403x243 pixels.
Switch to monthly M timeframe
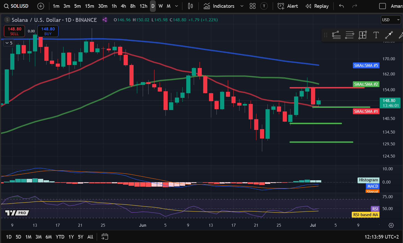click(x=169, y=6)
